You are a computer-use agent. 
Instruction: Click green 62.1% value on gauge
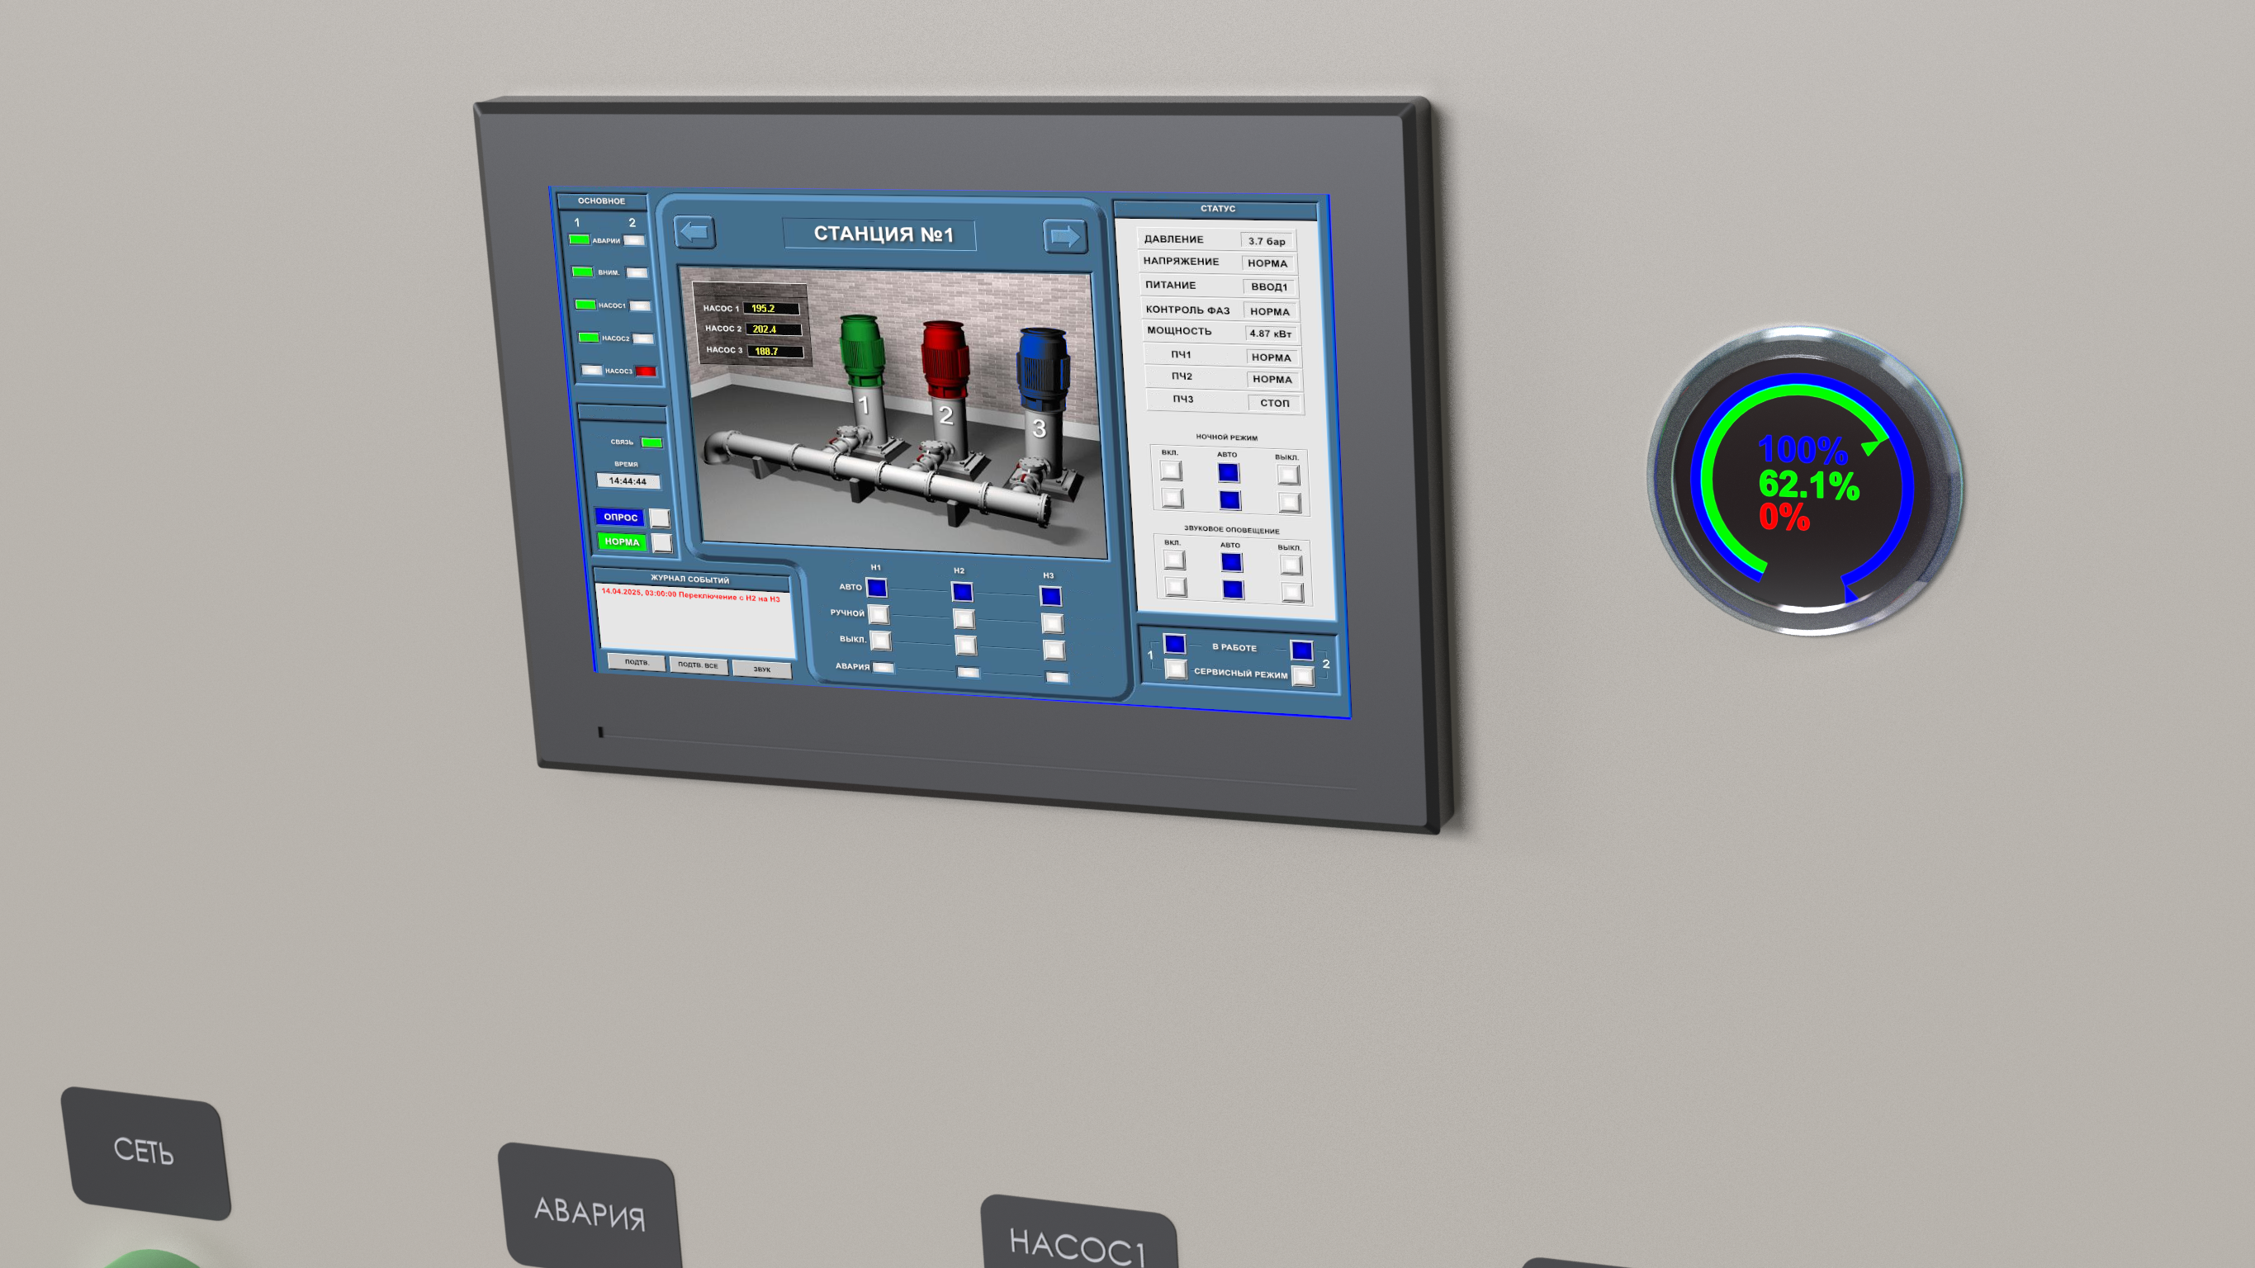1807,484
